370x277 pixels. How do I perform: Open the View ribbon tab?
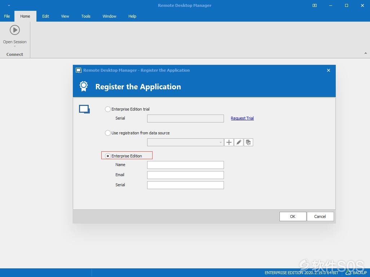click(65, 16)
